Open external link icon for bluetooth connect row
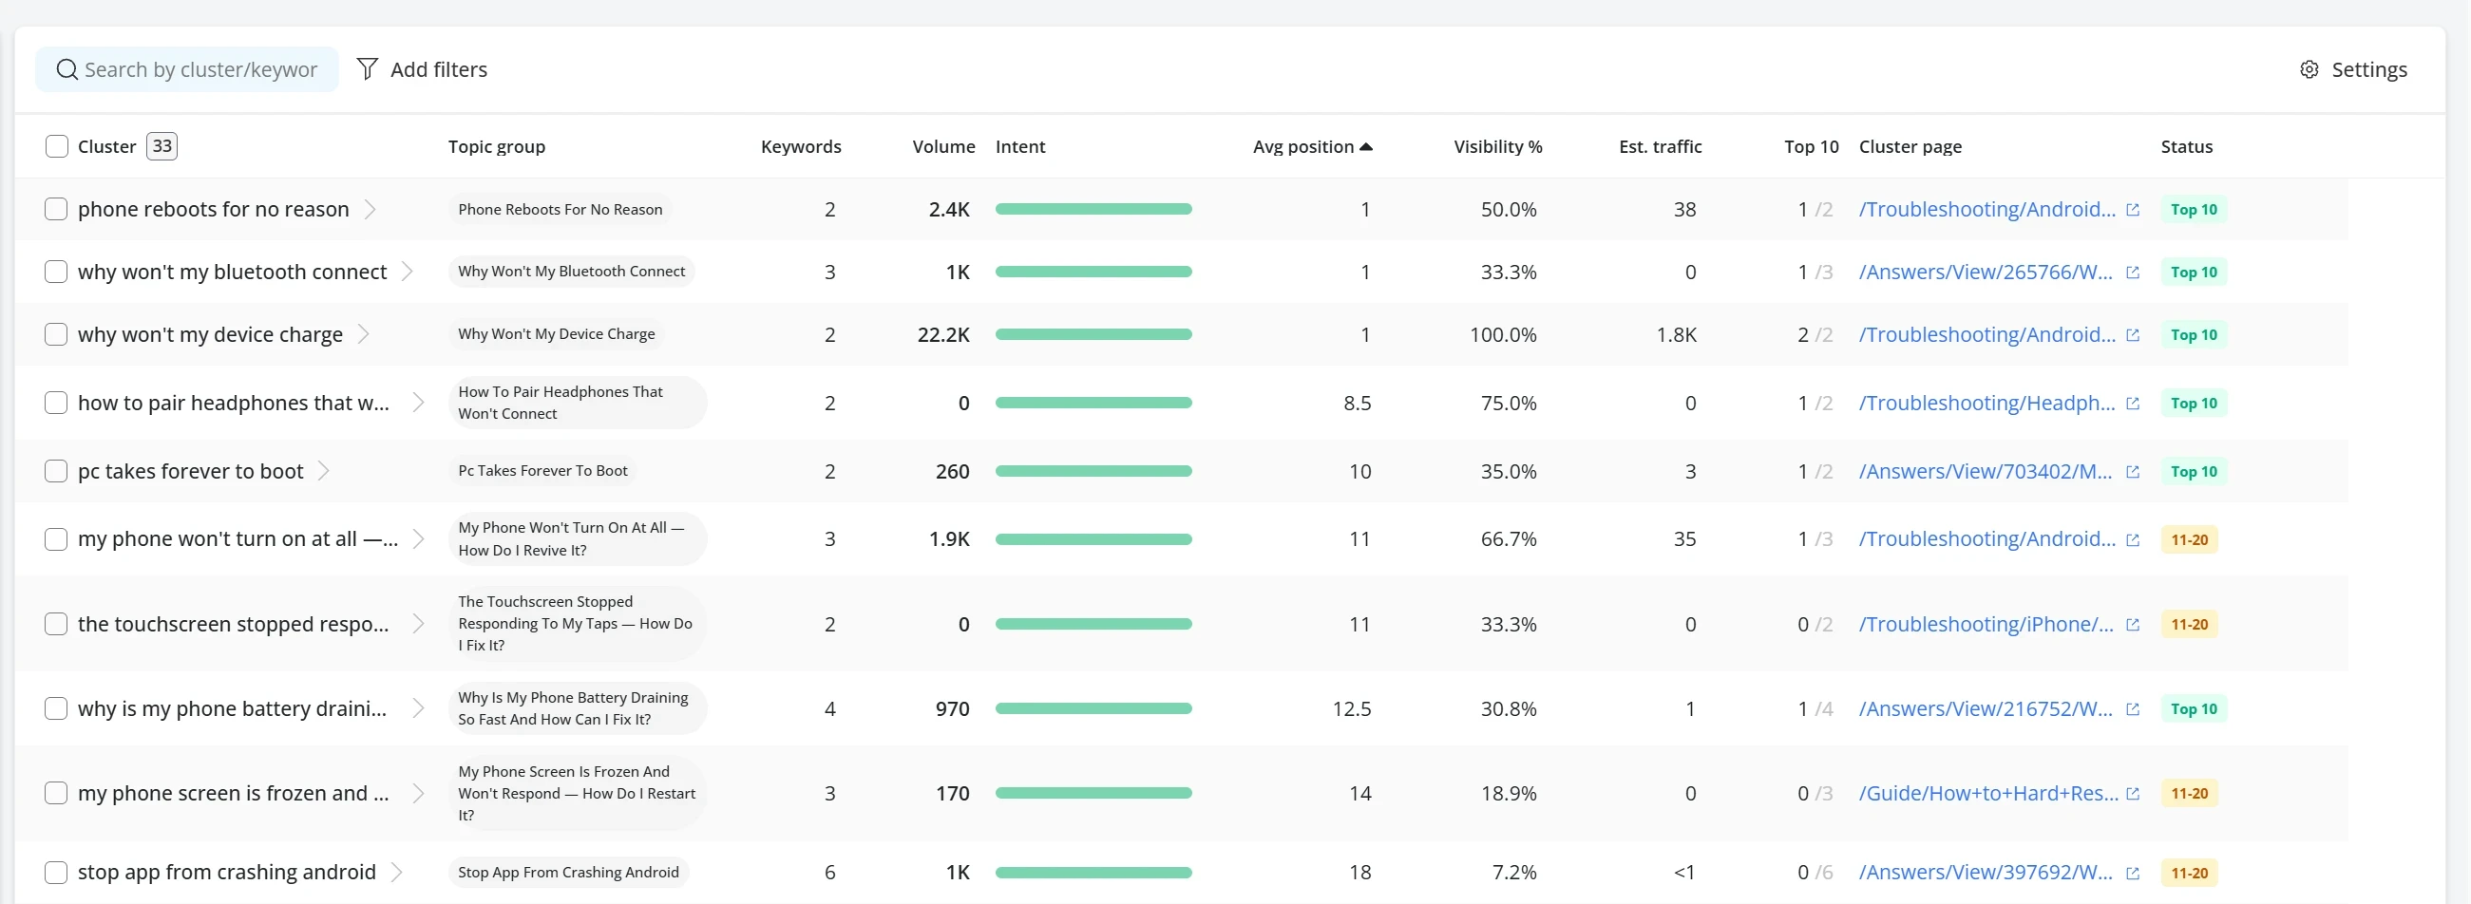Screen dimensions: 2471x904 pos(2133,273)
